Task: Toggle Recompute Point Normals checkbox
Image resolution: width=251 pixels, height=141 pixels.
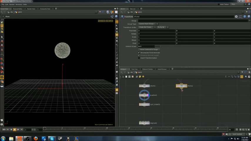Action: click(x=139, y=53)
